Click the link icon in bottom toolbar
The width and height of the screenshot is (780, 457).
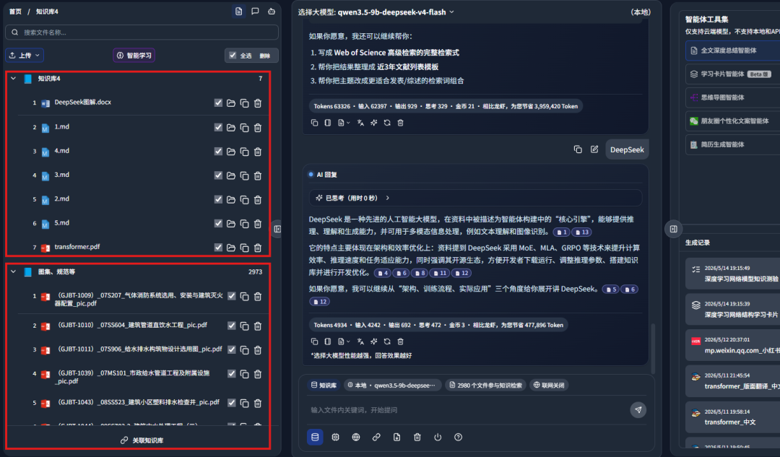tap(376, 437)
